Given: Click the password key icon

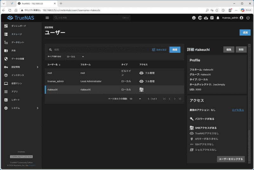Looking at the screenshot, I should [x=192, y=119].
